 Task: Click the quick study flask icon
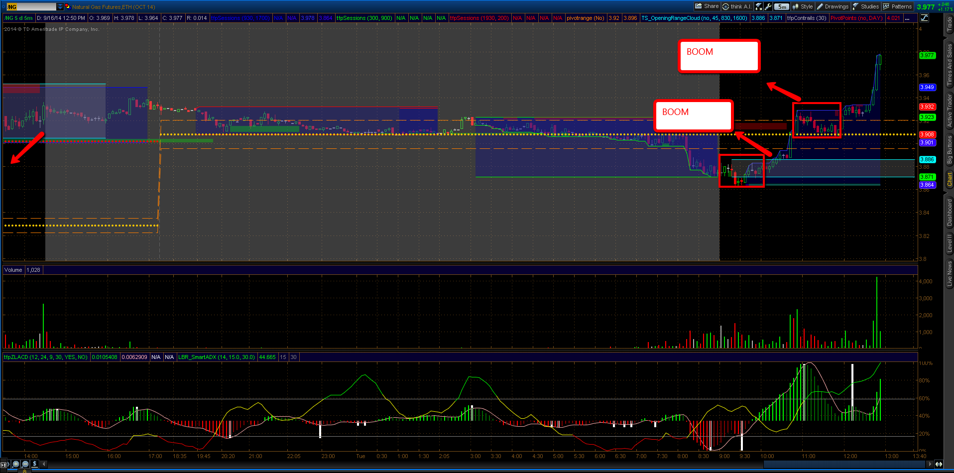pyautogui.click(x=759, y=6)
